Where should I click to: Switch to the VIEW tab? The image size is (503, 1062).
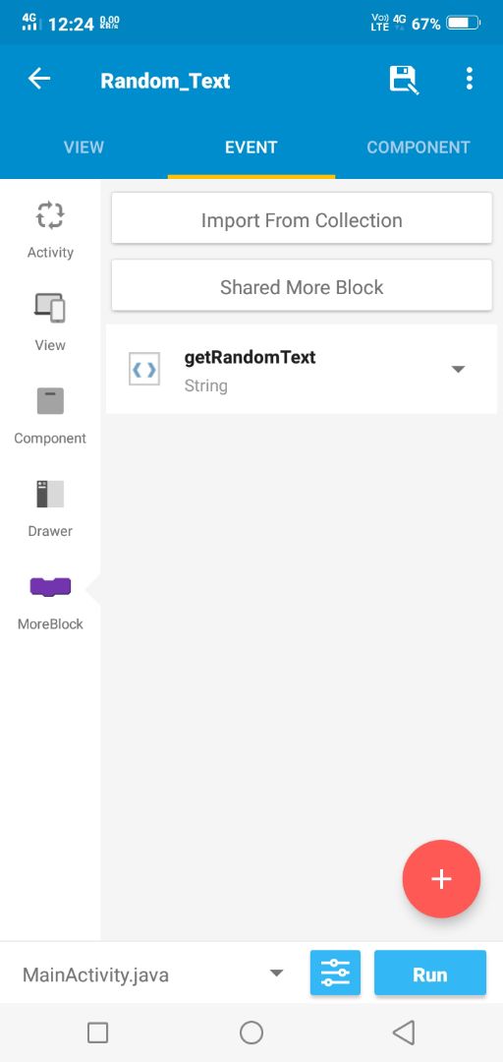(x=84, y=147)
